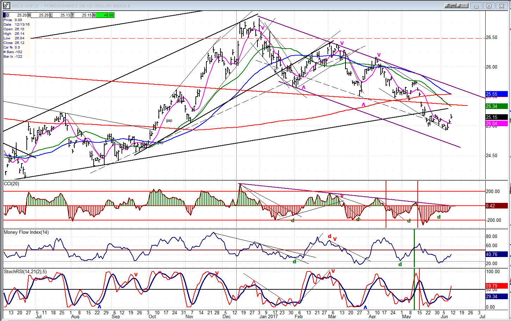The height and width of the screenshot is (321, 511).
Task: Select the O (open) 25.20 status cell
Action: tap(17, 15)
